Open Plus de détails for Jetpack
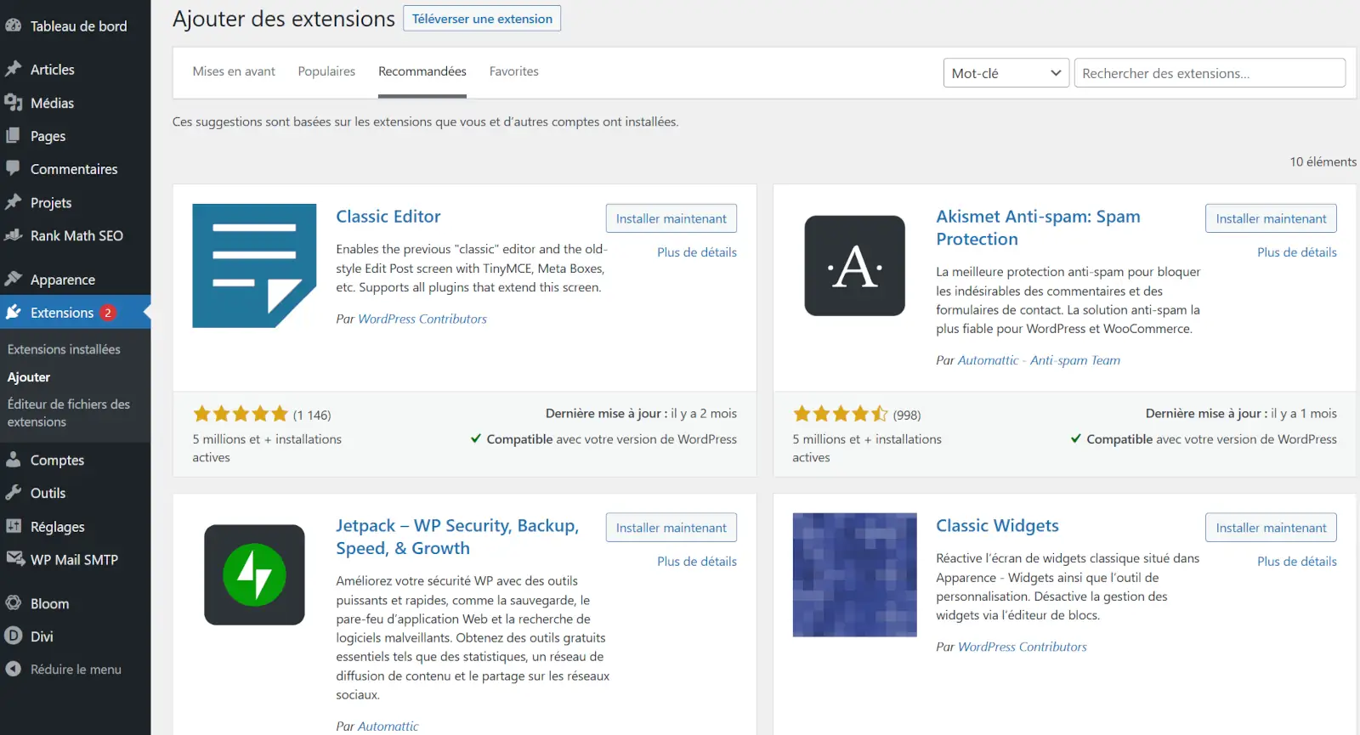 (697, 562)
